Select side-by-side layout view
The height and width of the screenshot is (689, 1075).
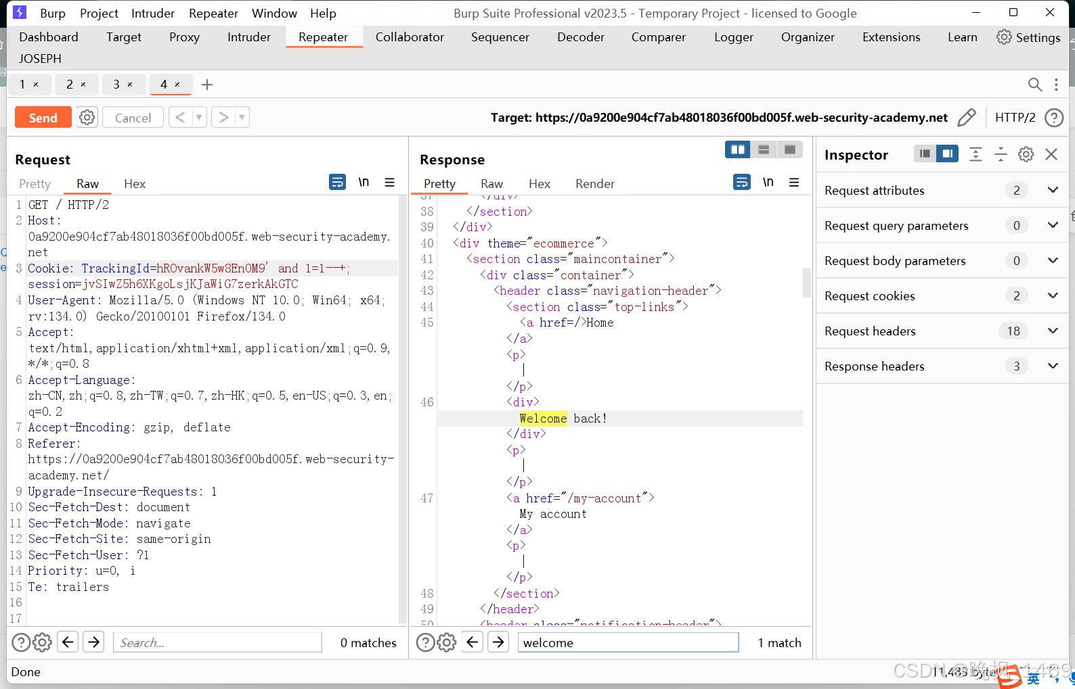[x=738, y=149]
